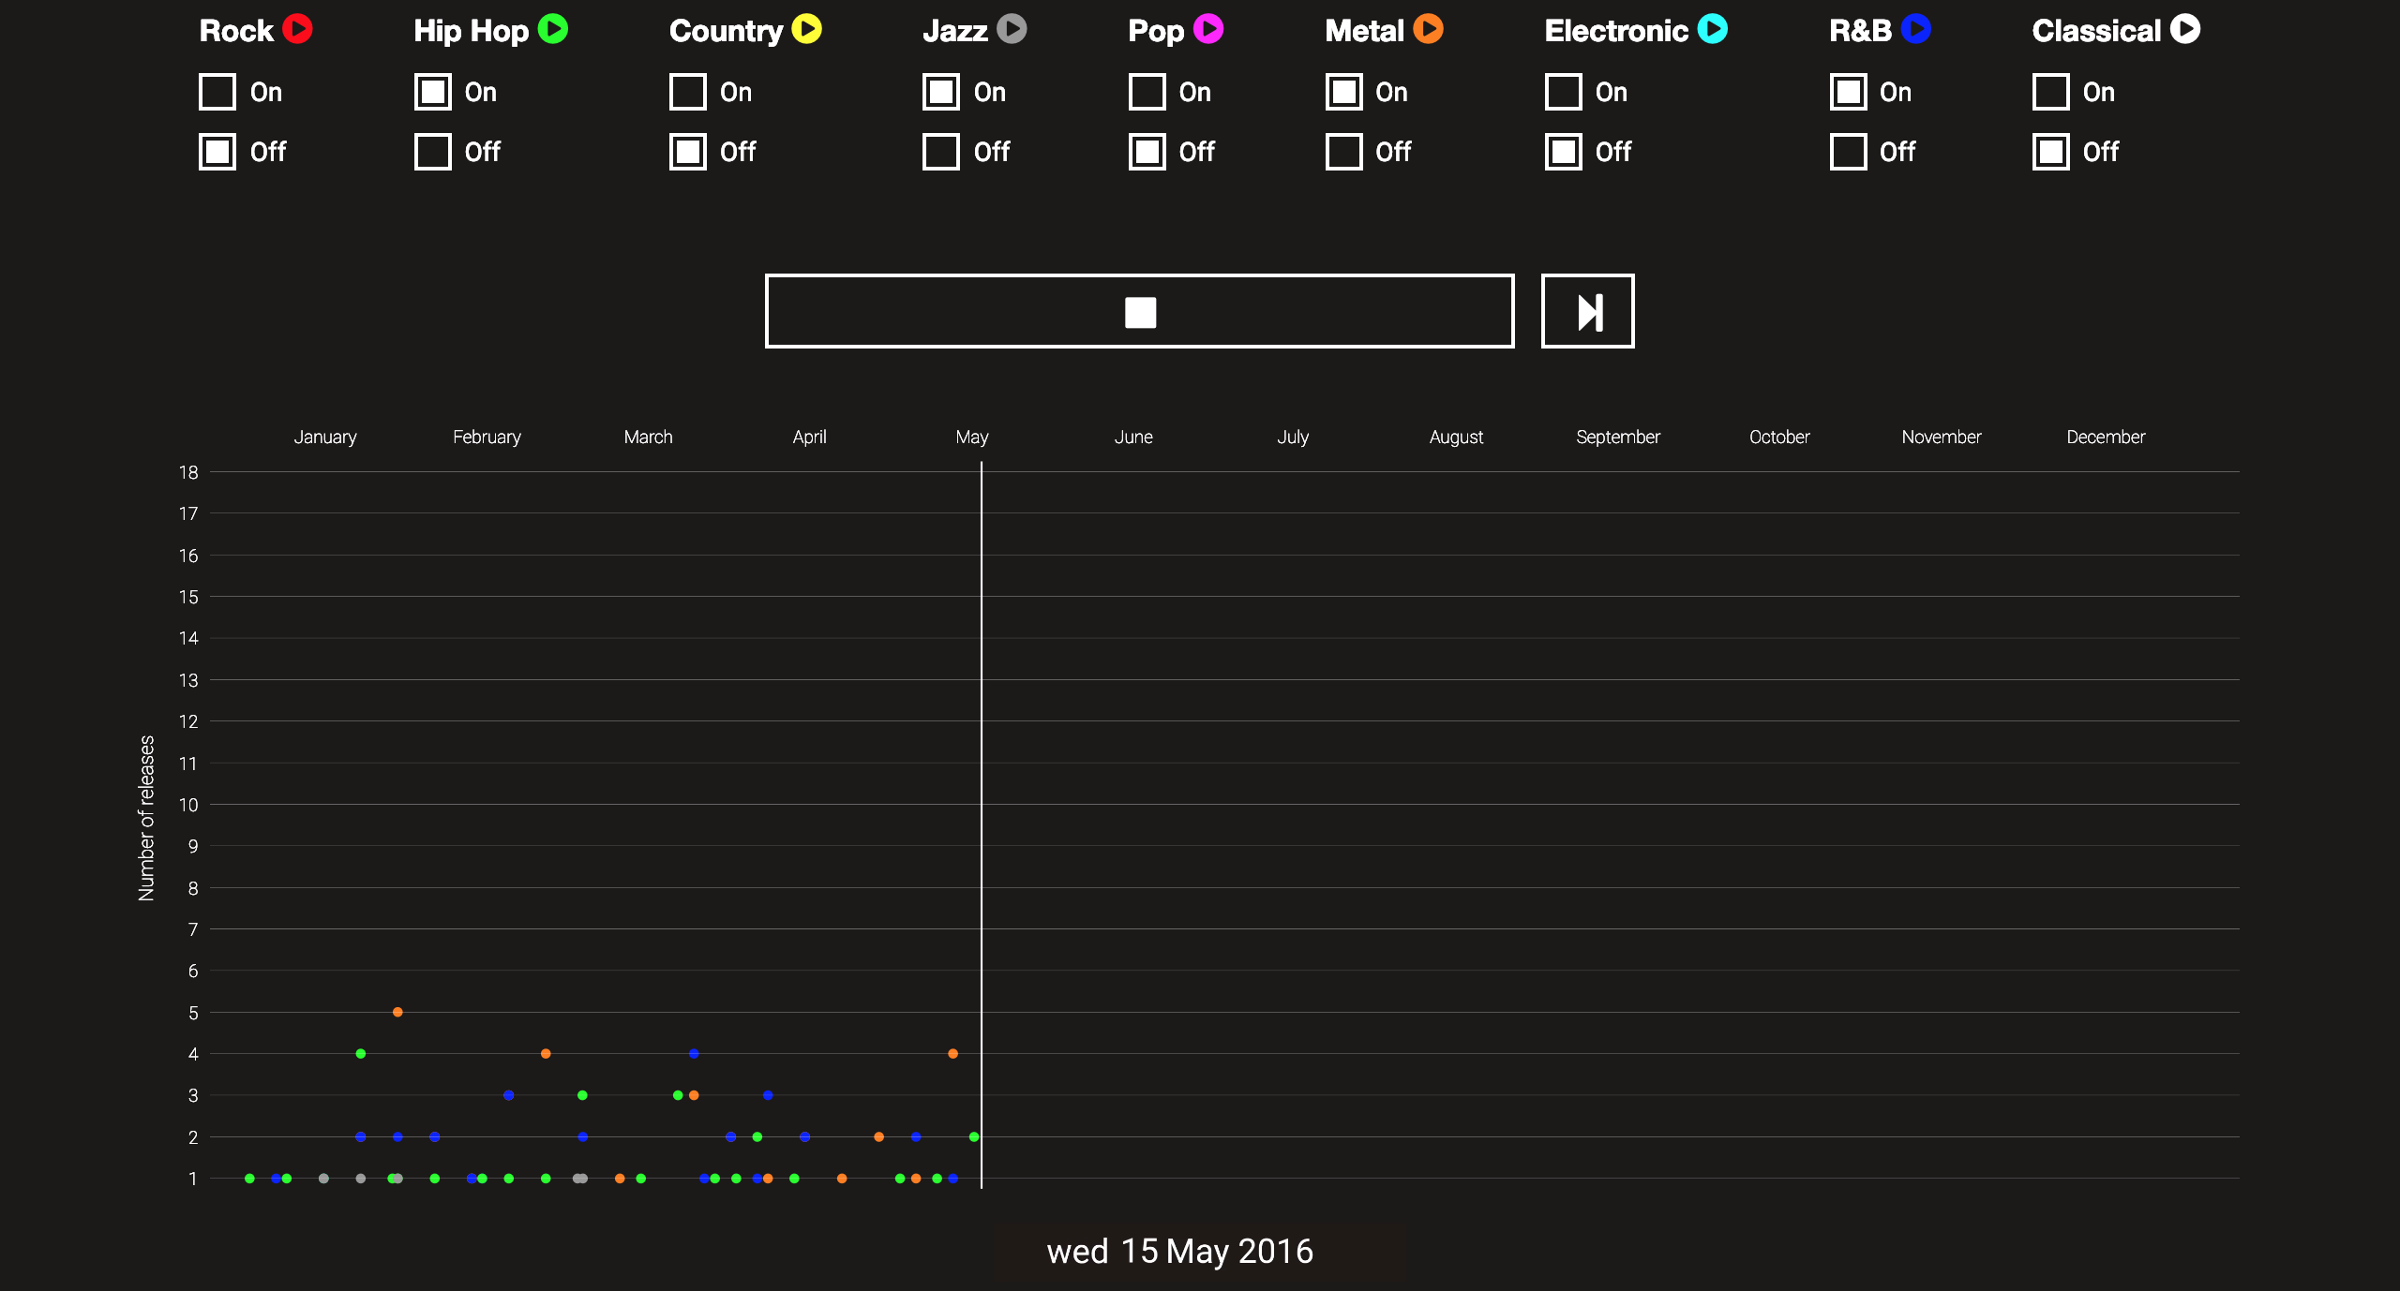Viewport: 2400px width, 1291px height.
Task: Play the Metal genre preview
Action: [x=1427, y=29]
